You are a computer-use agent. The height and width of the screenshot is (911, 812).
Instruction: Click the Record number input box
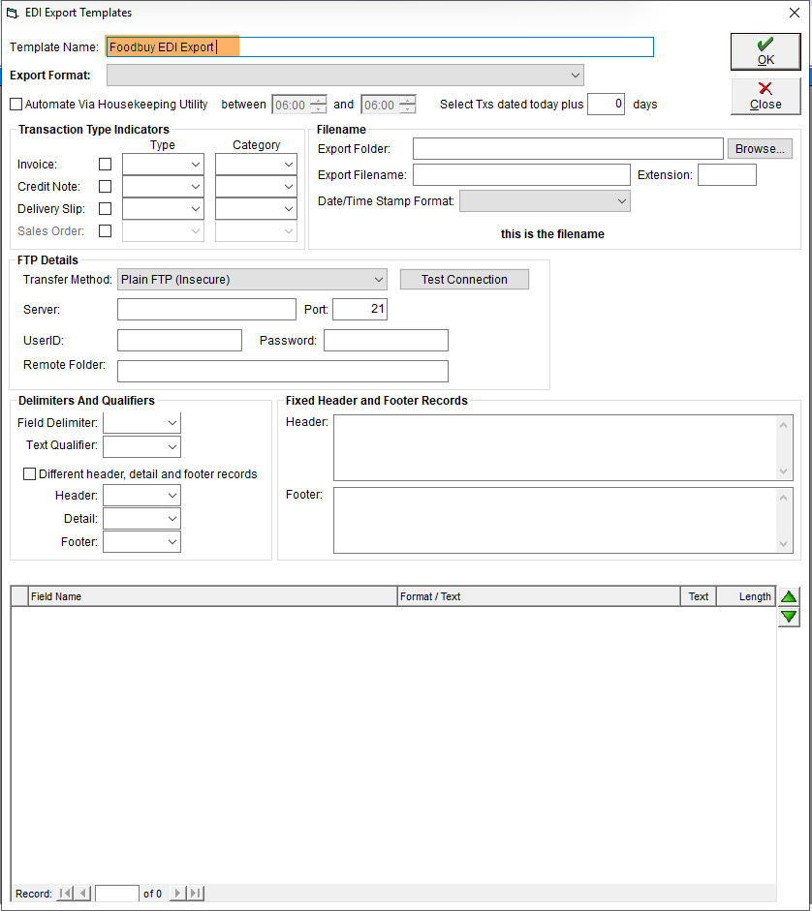(x=117, y=893)
